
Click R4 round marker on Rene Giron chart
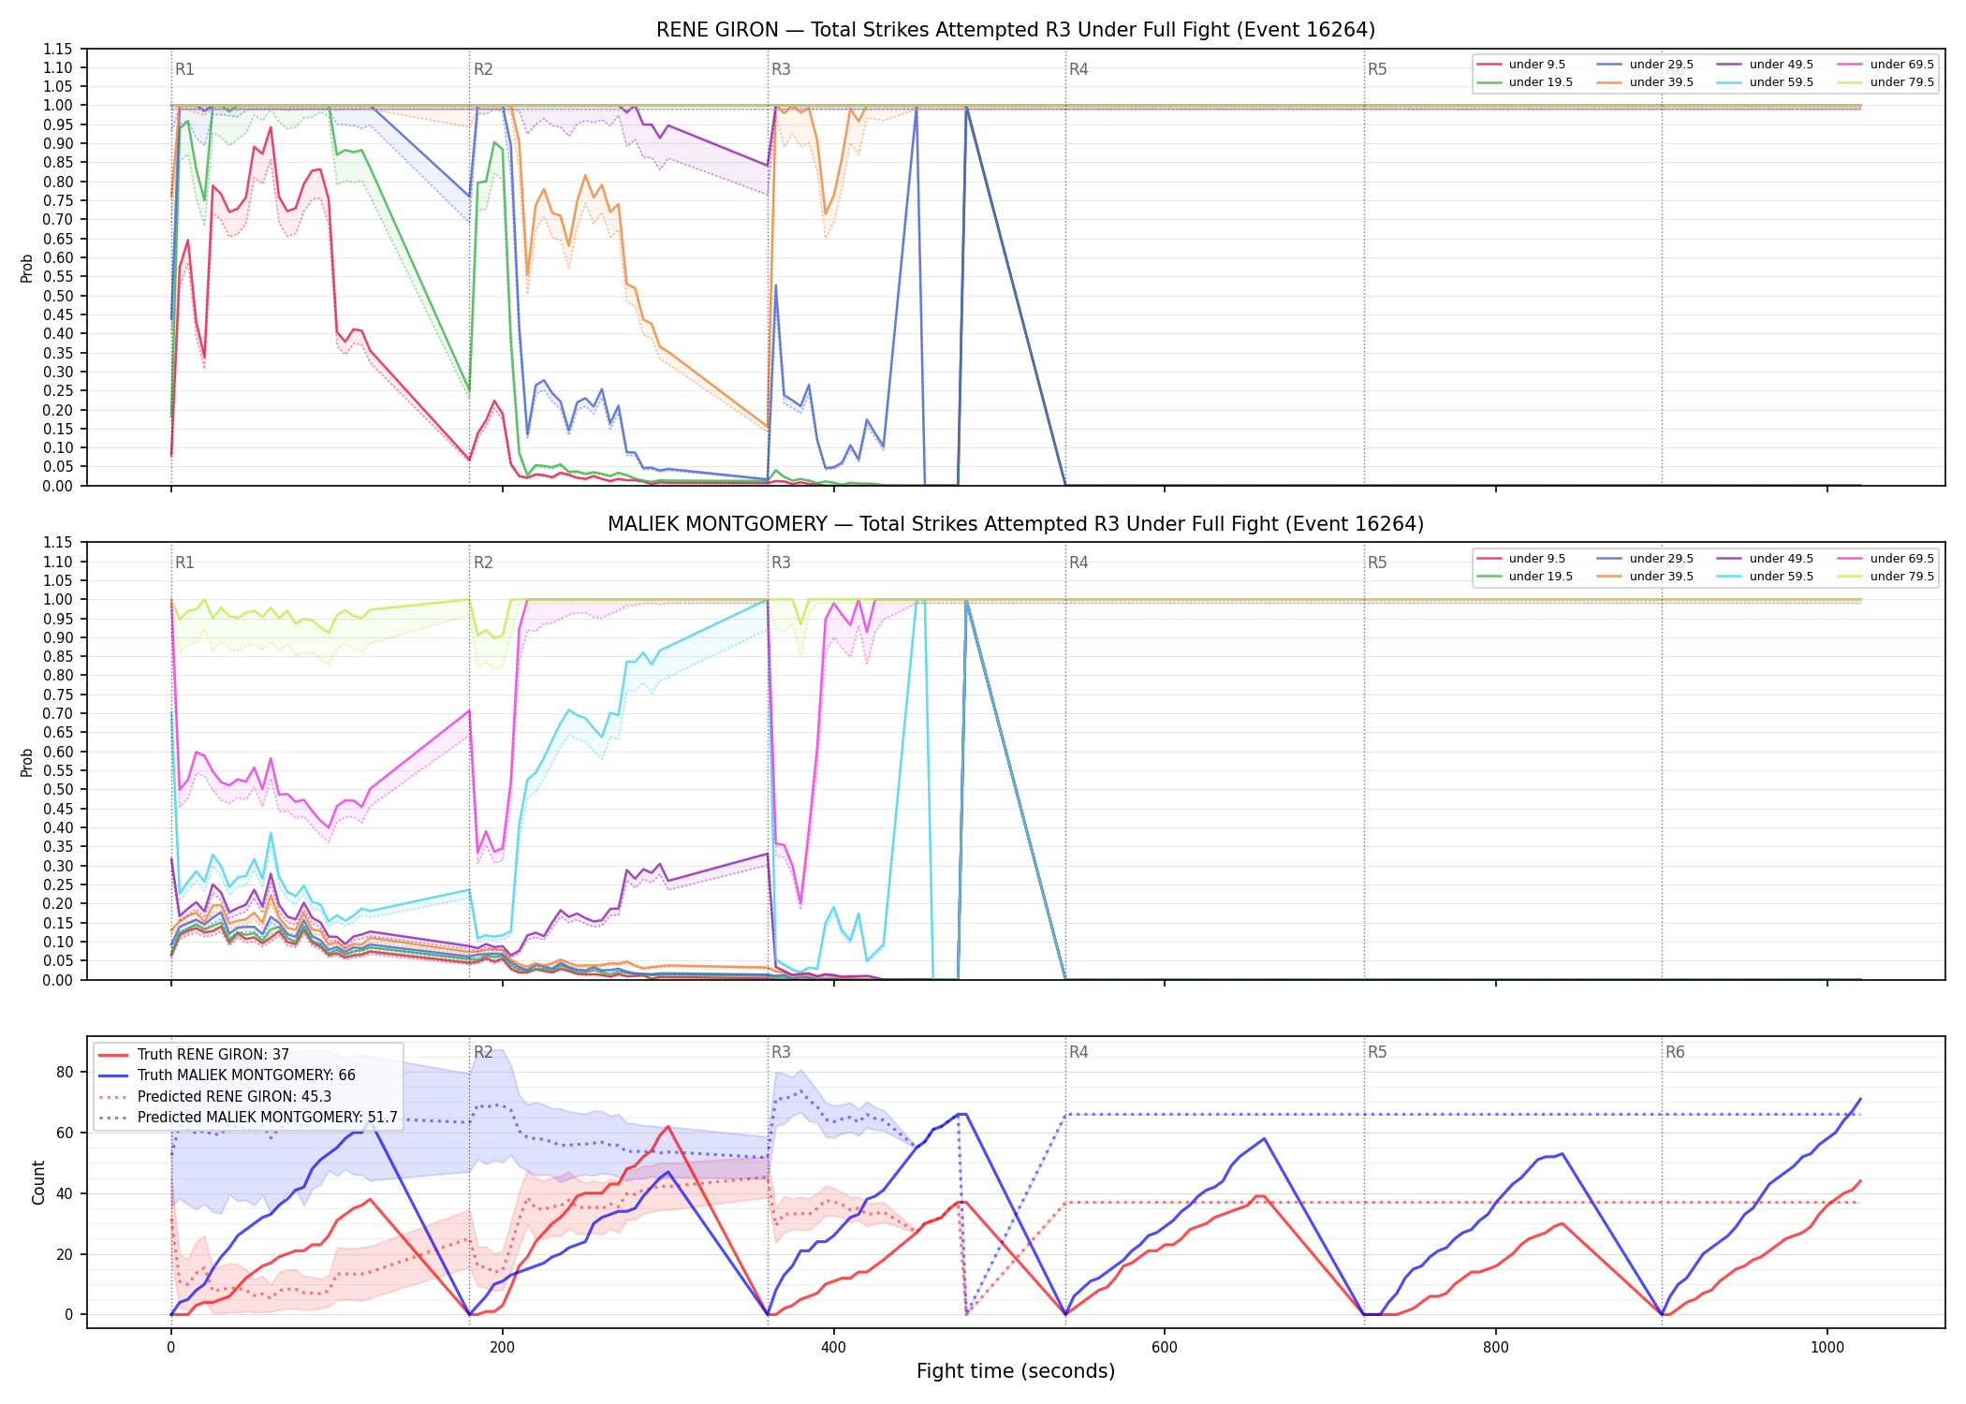(1078, 69)
